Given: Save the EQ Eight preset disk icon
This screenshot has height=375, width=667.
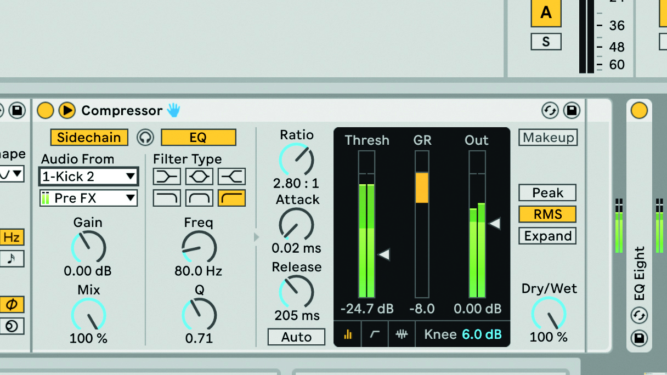Looking at the screenshot, I should (640, 338).
